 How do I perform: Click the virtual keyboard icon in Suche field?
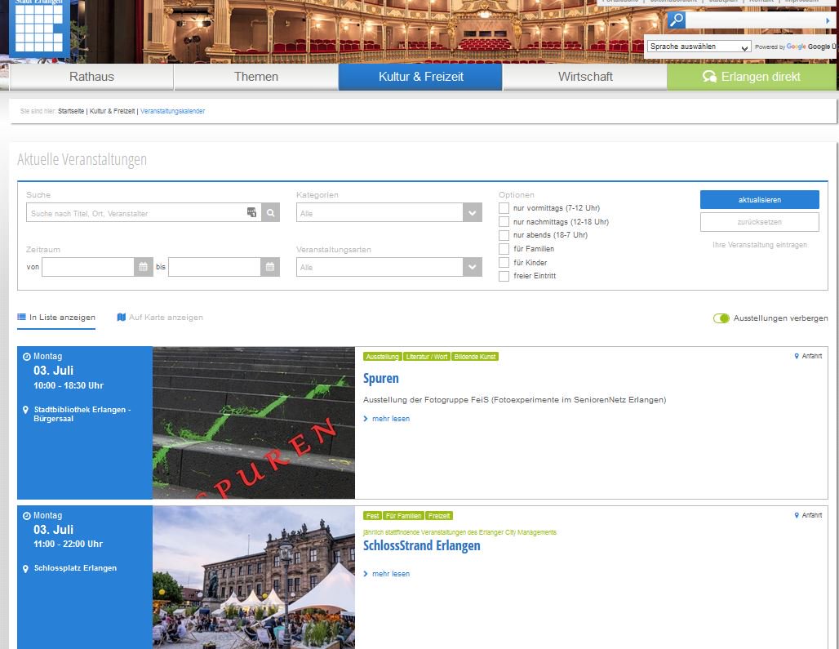(x=251, y=212)
